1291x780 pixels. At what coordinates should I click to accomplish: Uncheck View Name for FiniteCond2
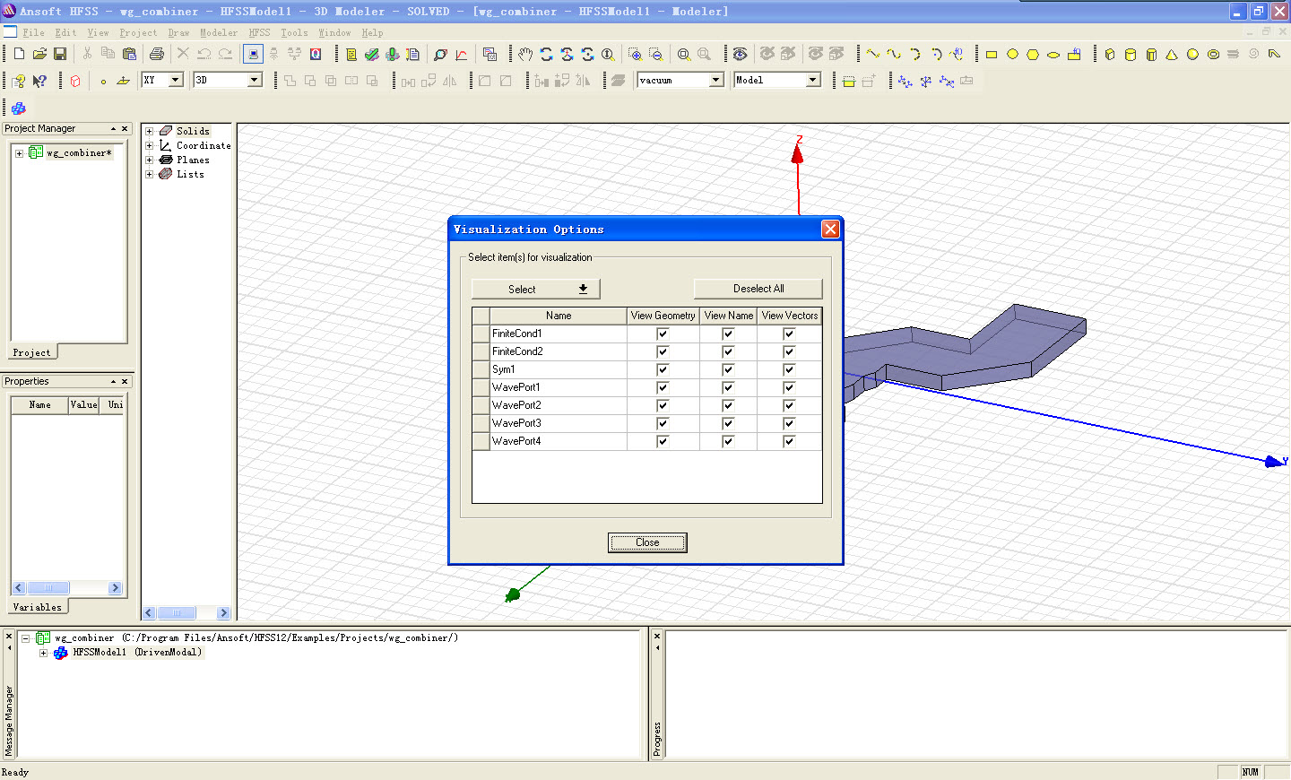(x=728, y=351)
